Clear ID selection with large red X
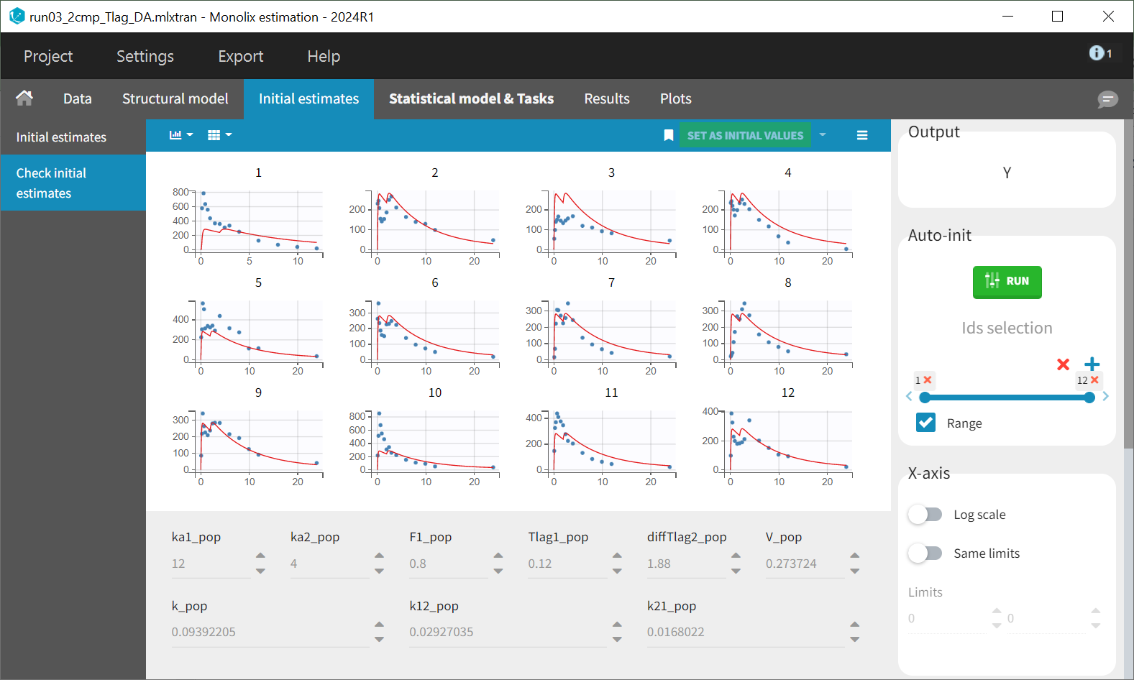1134x680 pixels. pos(1063,364)
